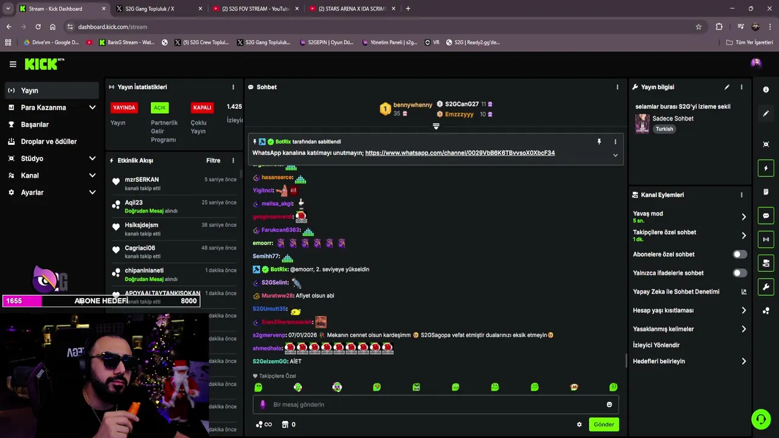Collapse the chat leaderboard handle
This screenshot has width=779, height=438.
coord(436,127)
